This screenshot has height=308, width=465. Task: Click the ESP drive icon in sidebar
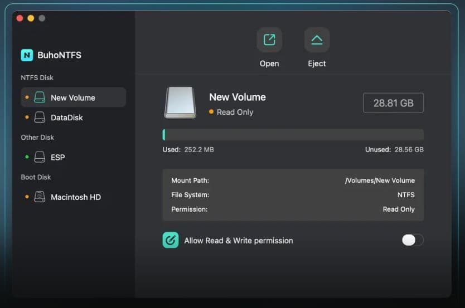(40, 157)
